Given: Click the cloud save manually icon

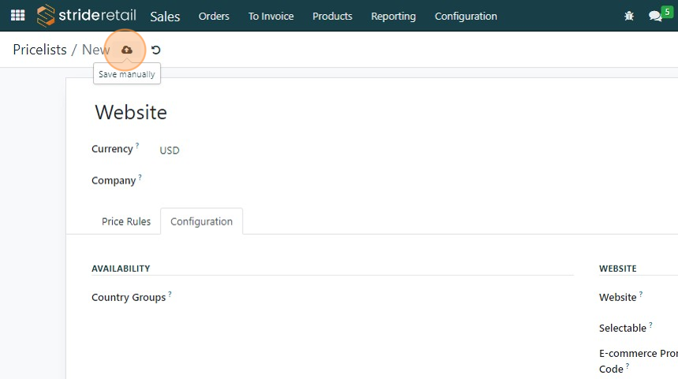Looking at the screenshot, I should click(127, 50).
